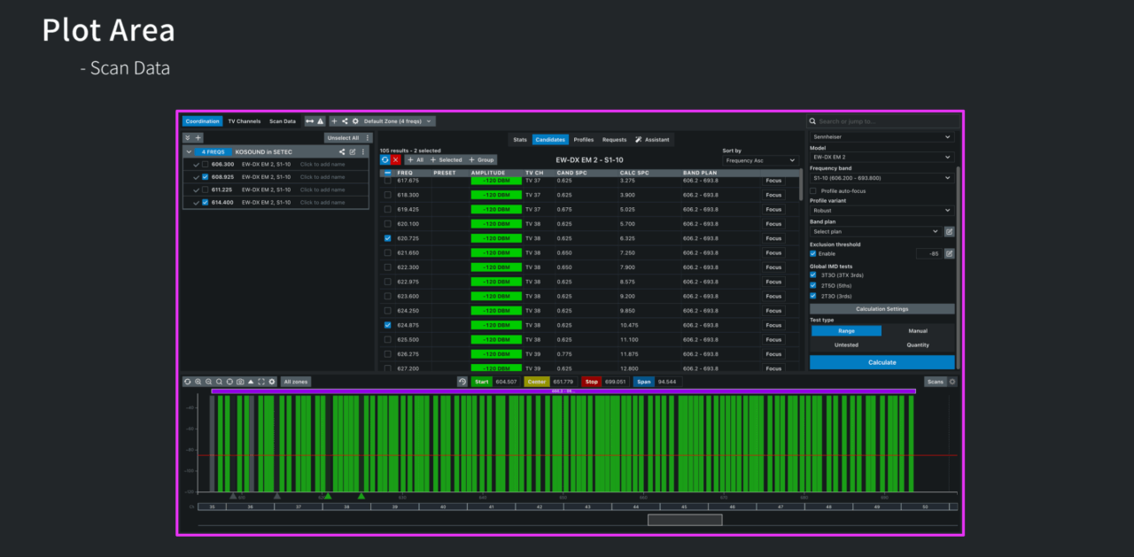Collapse the KOSOUND in SETEC group

pyautogui.click(x=188, y=152)
